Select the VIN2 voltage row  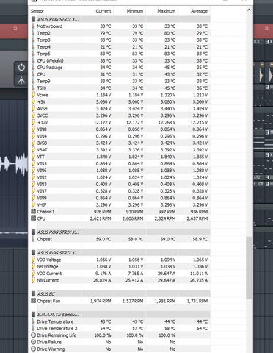(x=120, y=177)
